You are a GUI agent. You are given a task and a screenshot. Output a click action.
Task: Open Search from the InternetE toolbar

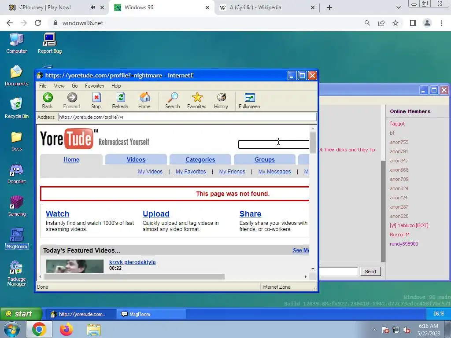(x=173, y=101)
